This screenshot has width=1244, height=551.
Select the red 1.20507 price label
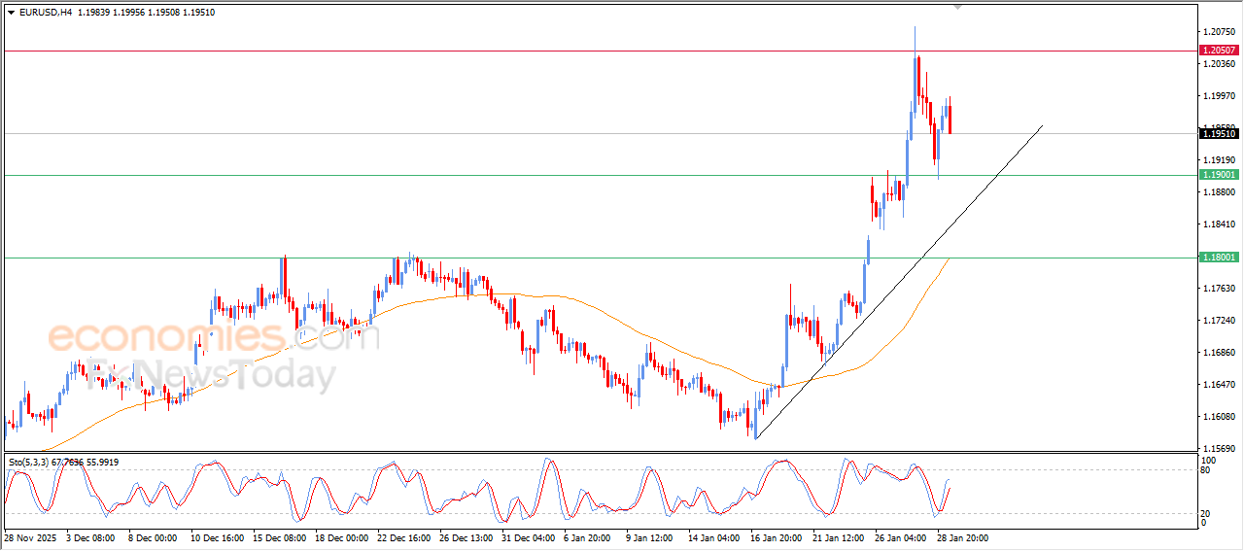click(x=1219, y=50)
